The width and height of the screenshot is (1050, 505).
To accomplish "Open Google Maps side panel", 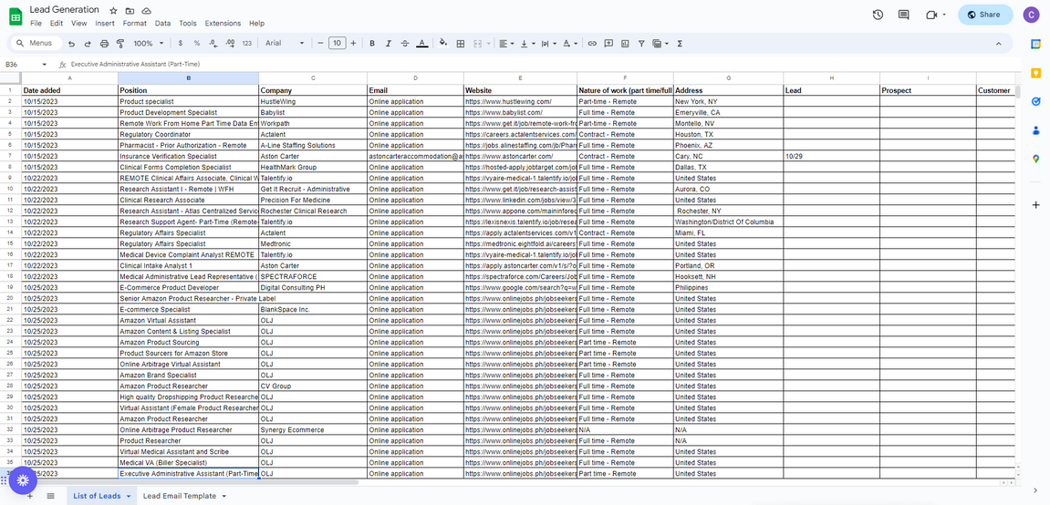I will coord(1036,160).
